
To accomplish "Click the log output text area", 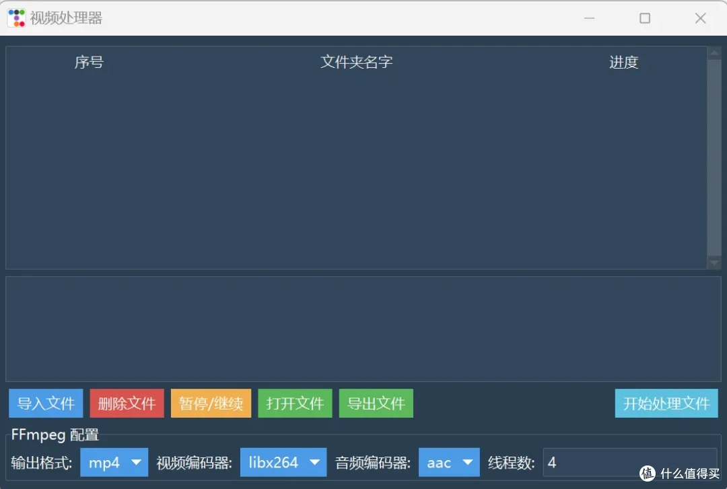I will (363, 329).
